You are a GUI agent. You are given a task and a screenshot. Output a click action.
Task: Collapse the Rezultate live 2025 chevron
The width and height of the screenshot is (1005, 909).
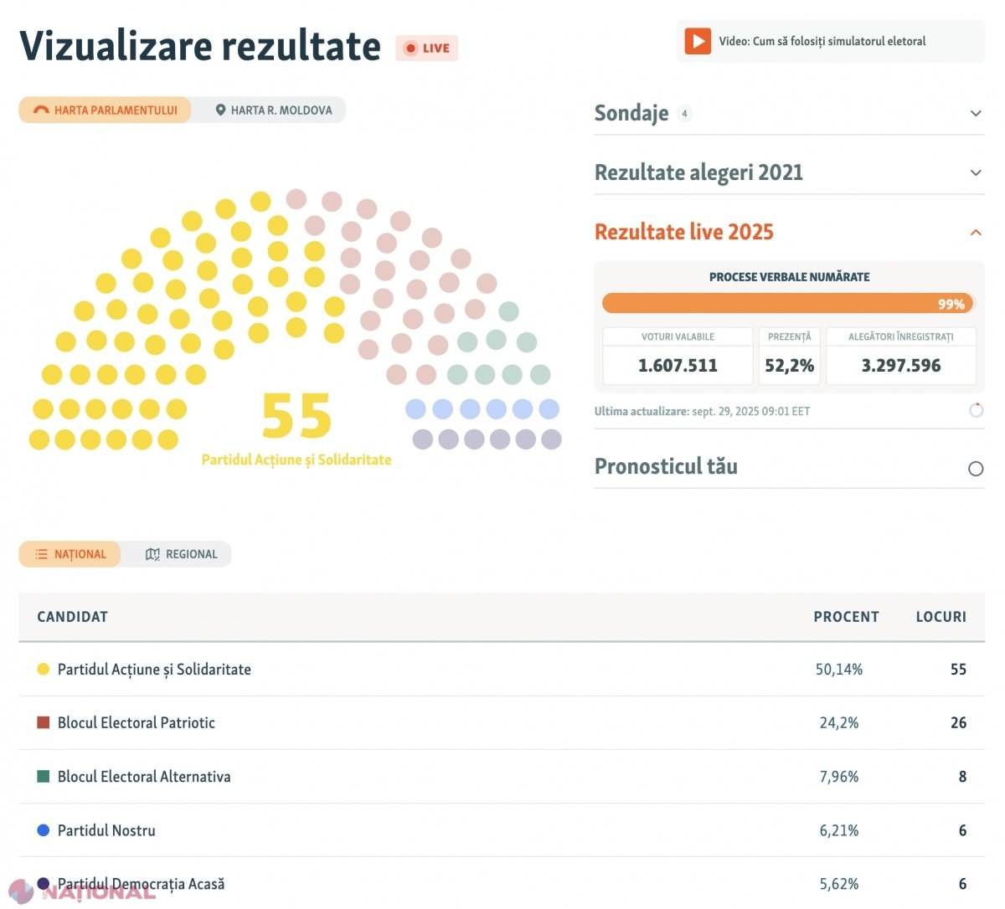(x=976, y=233)
